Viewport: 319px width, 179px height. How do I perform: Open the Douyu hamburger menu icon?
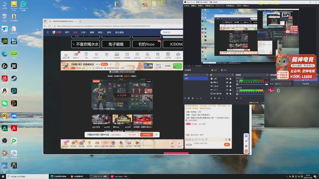coord(47,32)
